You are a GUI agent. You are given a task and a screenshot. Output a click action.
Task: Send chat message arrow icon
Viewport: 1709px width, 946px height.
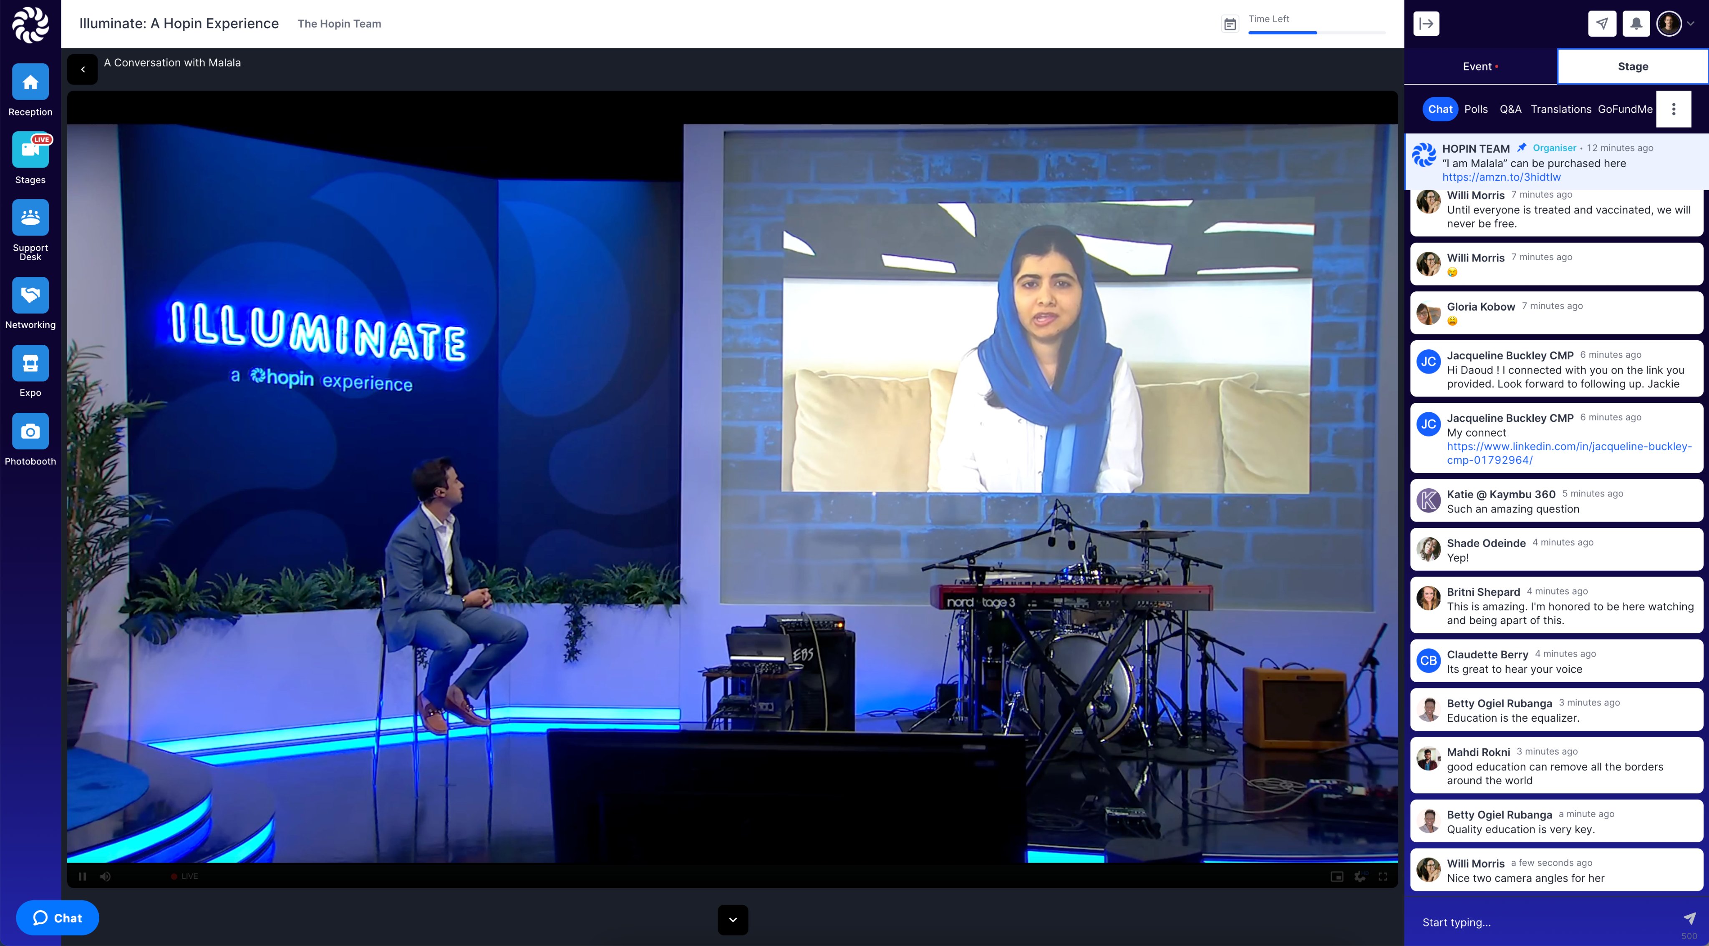[x=1690, y=918]
